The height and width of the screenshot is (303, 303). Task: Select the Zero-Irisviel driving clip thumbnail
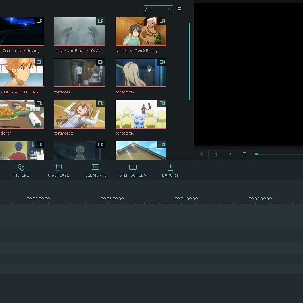[22, 32]
